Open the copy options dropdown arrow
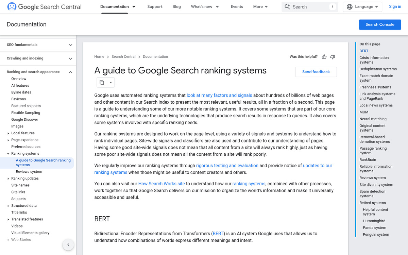This screenshot has width=408, height=255. coord(111,82)
